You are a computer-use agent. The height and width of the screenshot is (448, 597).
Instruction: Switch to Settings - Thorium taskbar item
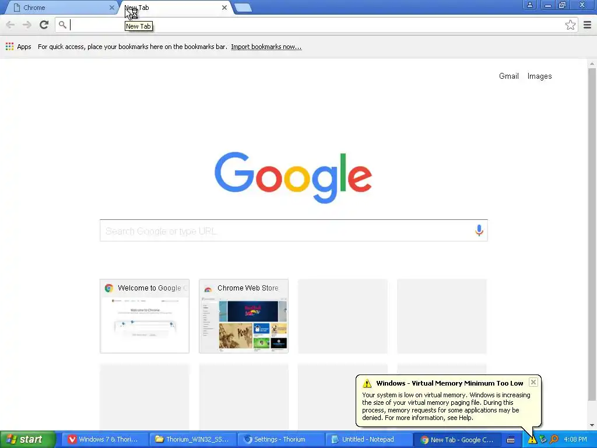tap(280, 440)
